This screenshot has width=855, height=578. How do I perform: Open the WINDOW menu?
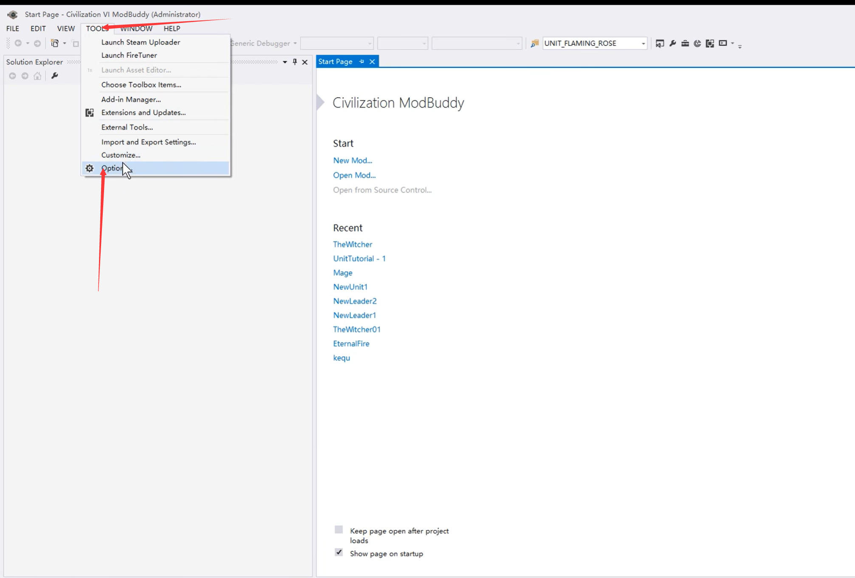click(x=136, y=28)
